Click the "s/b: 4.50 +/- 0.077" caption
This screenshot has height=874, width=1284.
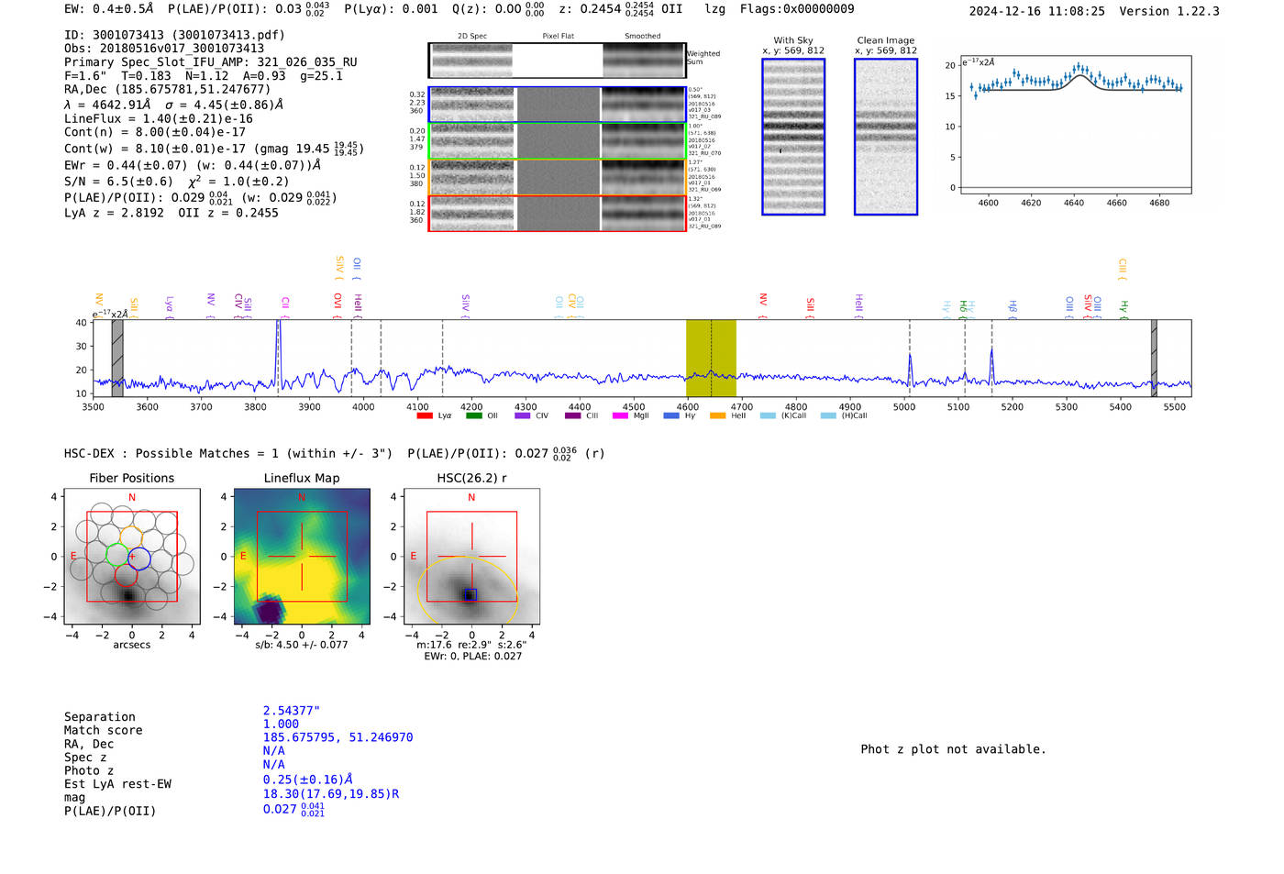(x=302, y=645)
